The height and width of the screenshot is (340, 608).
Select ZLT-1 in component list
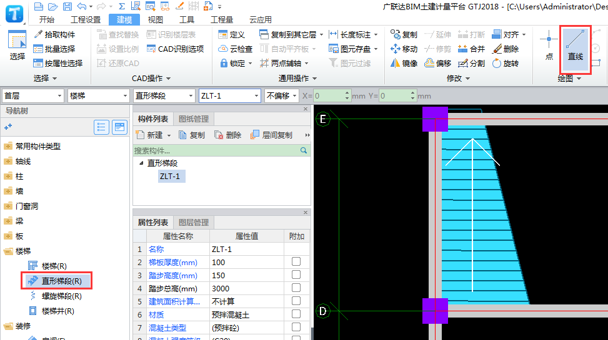point(170,176)
